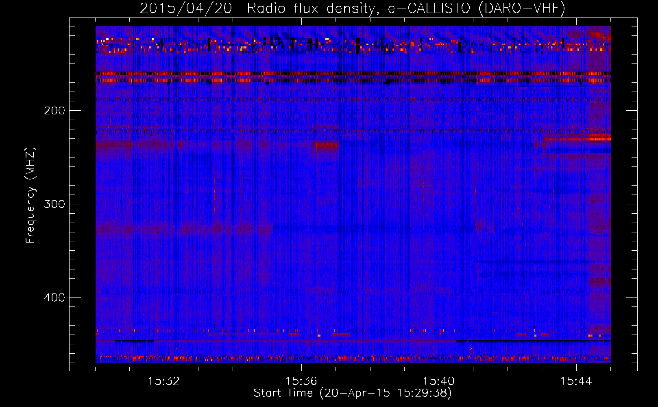This screenshot has width=658, height=407.
Task: Click the 200 MHz frequency tick label
Action: (x=54, y=111)
